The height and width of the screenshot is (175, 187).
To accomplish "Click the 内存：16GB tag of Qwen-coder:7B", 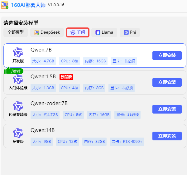I will [99, 115].
